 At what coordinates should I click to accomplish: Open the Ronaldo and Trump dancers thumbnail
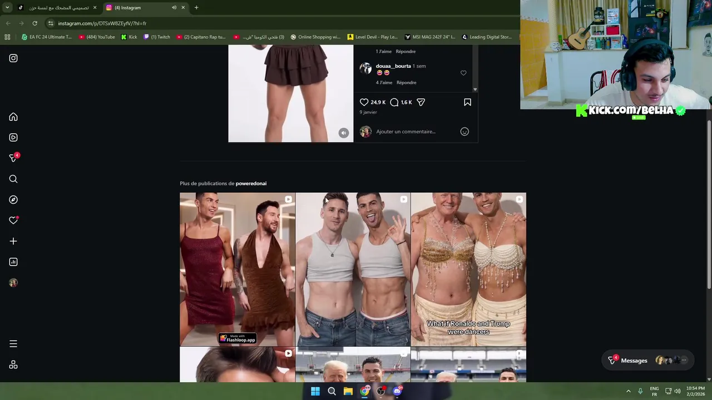(468, 269)
